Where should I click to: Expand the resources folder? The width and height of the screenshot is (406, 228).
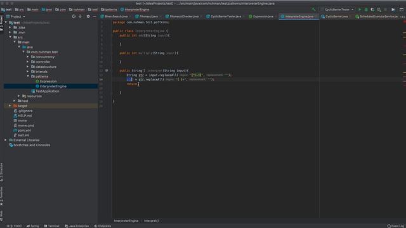click(19, 96)
